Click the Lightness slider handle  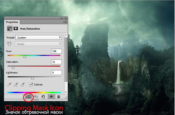33,78
